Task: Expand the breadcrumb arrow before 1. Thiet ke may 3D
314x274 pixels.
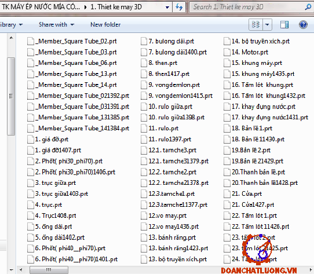Action: 86,8
